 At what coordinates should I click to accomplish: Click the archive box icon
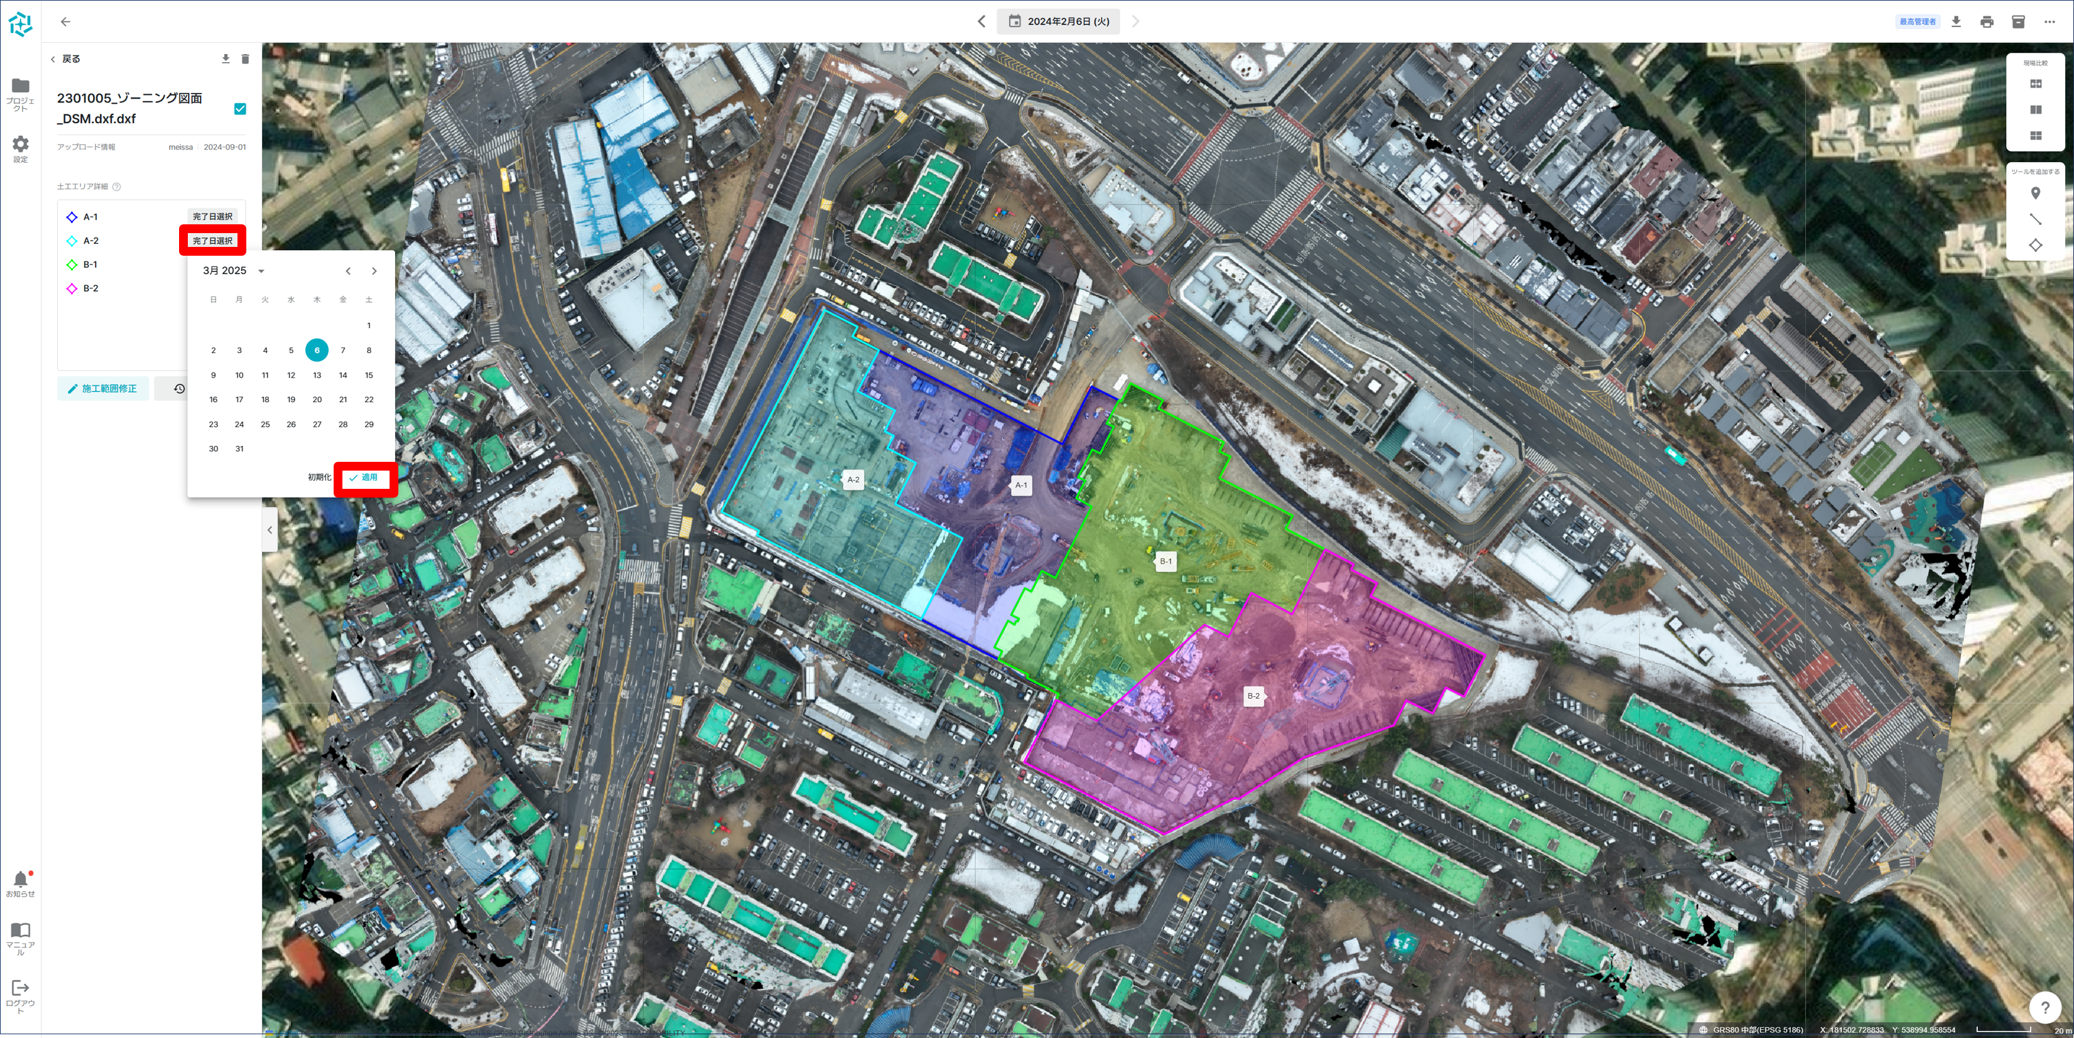pyautogui.click(x=2017, y=22)
